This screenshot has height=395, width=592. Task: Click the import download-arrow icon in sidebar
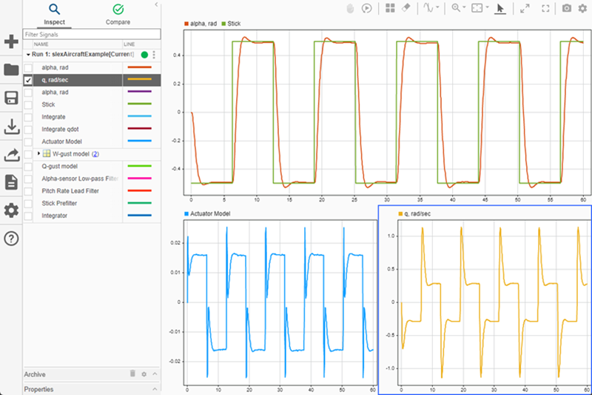pos(11,127)
